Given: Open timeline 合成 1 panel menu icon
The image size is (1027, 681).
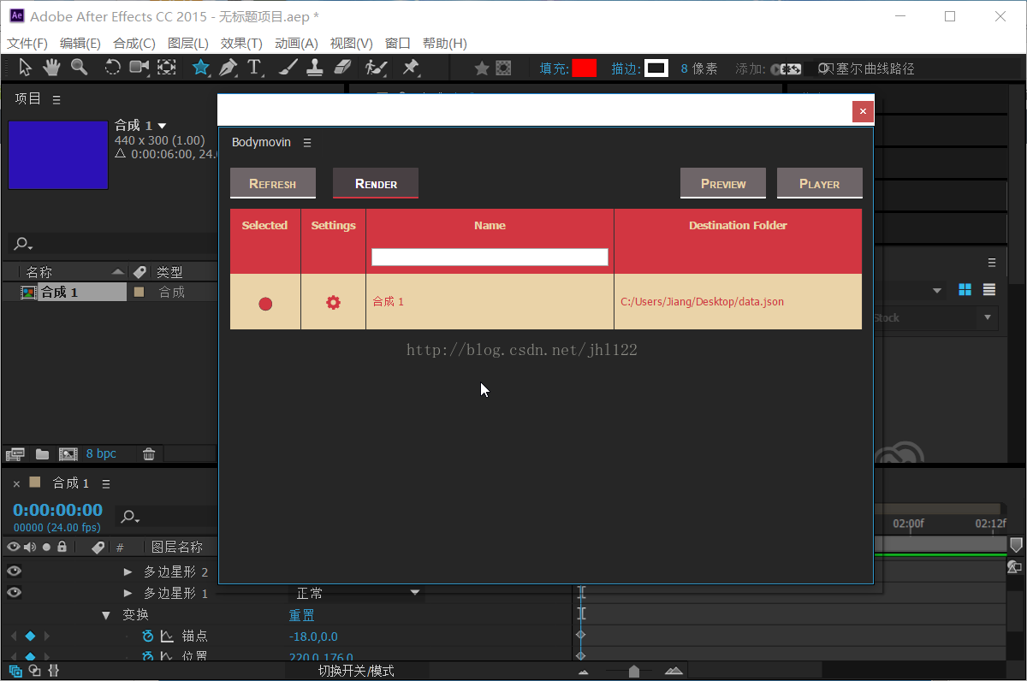Looking at the screenshot, I should pos(106,484).
